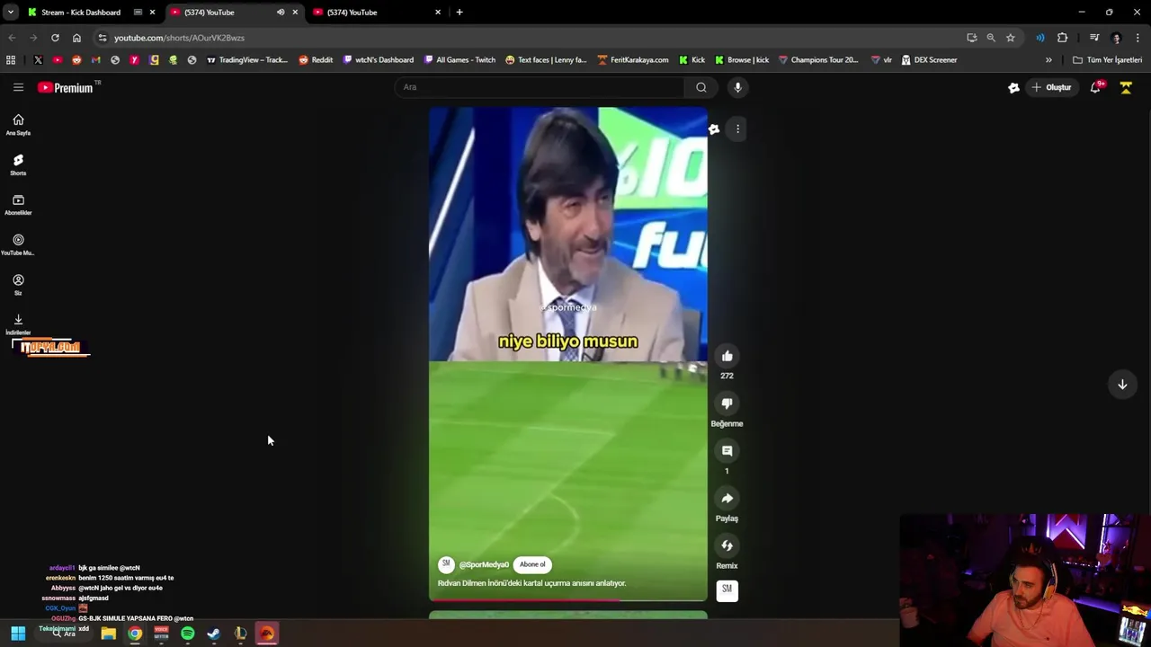Expand the bookmarks overflow chevron

[1048, 60]
